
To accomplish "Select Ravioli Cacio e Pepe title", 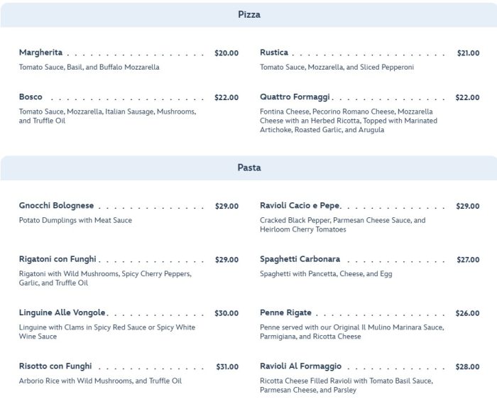I will 300,206.
